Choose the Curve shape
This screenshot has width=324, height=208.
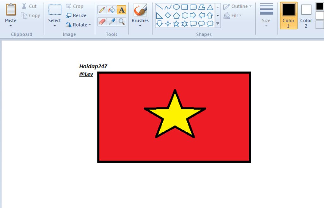pos(168,7)
